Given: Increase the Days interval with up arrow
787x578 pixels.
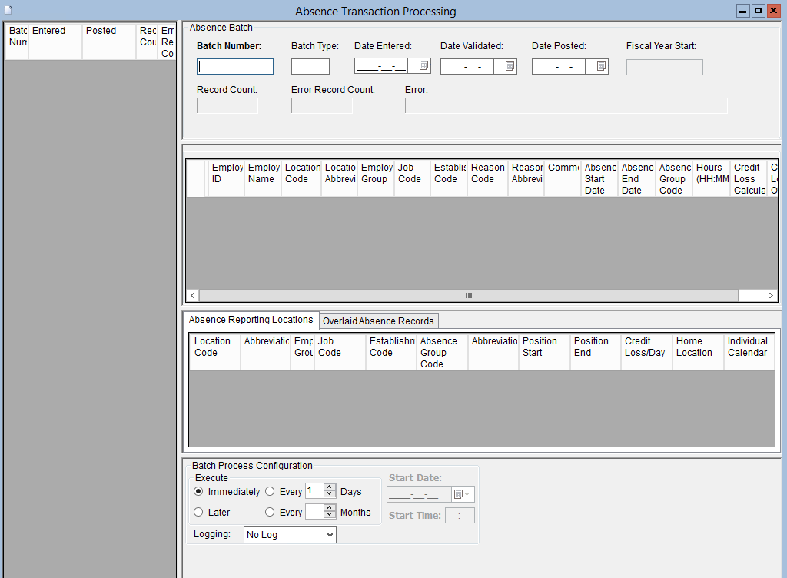Looking at the screenshot, I should point(330,487).
